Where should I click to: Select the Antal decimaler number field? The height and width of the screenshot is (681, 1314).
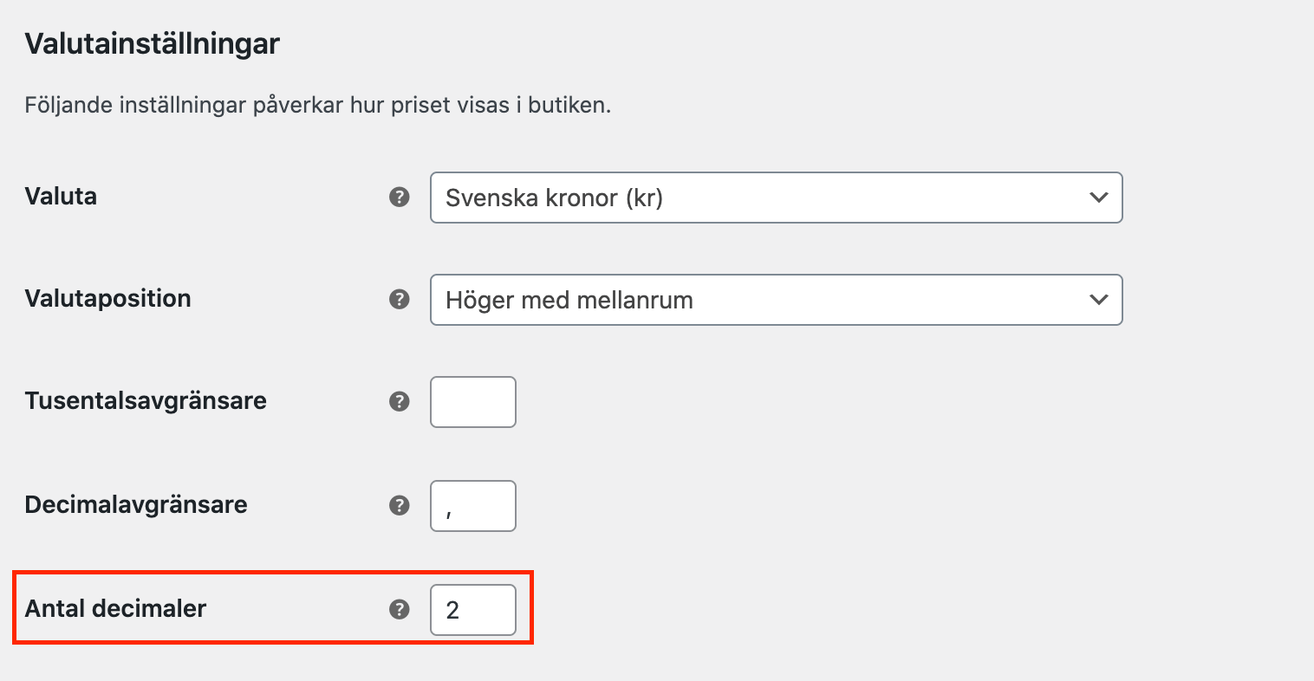[x=473, y=610]
